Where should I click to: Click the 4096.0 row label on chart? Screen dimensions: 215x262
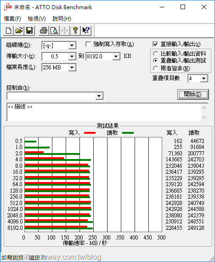15,222
